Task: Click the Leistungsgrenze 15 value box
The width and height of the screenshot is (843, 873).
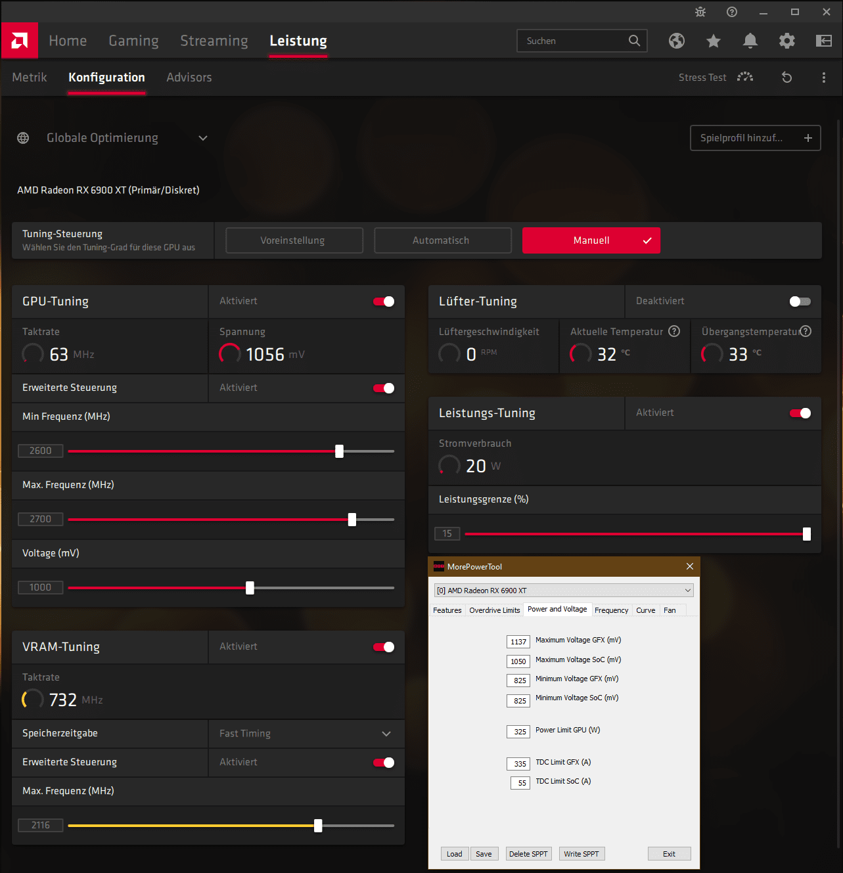Action: coord(447,533)
